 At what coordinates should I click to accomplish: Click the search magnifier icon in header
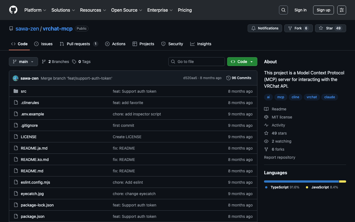pos(283,10)
